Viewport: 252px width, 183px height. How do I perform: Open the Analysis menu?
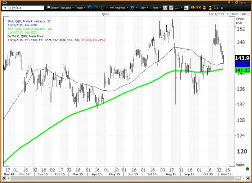pos(119,8)
